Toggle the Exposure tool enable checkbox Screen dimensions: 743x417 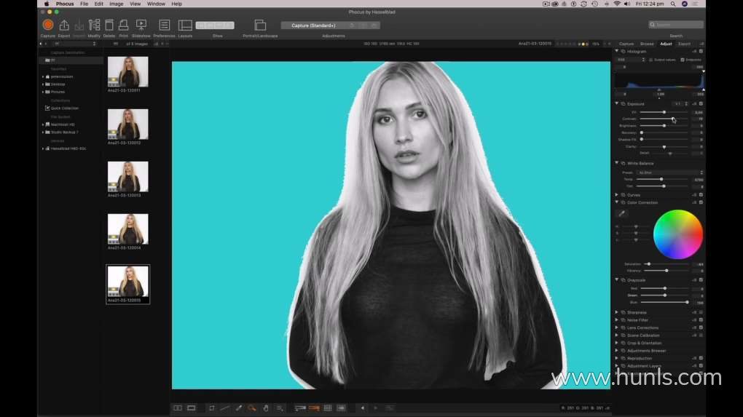pyautogui.click(x=701, y=103)
